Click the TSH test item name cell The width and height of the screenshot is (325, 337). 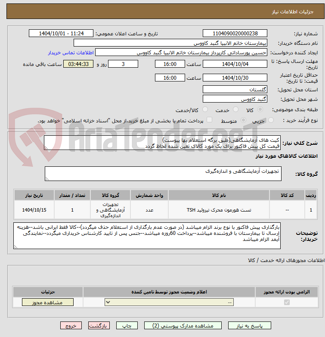(219, 210)
